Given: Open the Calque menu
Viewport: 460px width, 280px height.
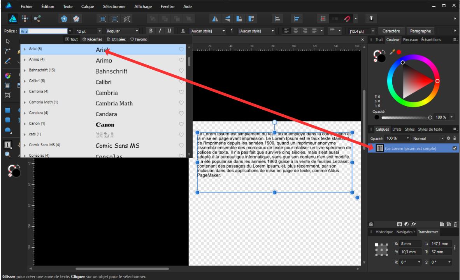Looking at the screenshot, I should [x=88, y=6].
